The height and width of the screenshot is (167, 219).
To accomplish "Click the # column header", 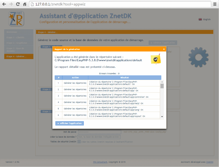I will click(x=58, y=77).
